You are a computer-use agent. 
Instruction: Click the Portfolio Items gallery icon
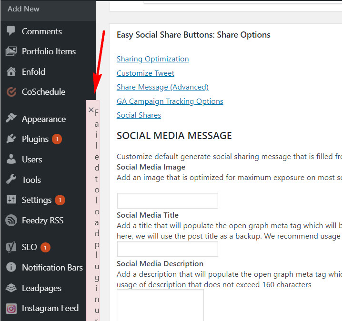[11, 51]
